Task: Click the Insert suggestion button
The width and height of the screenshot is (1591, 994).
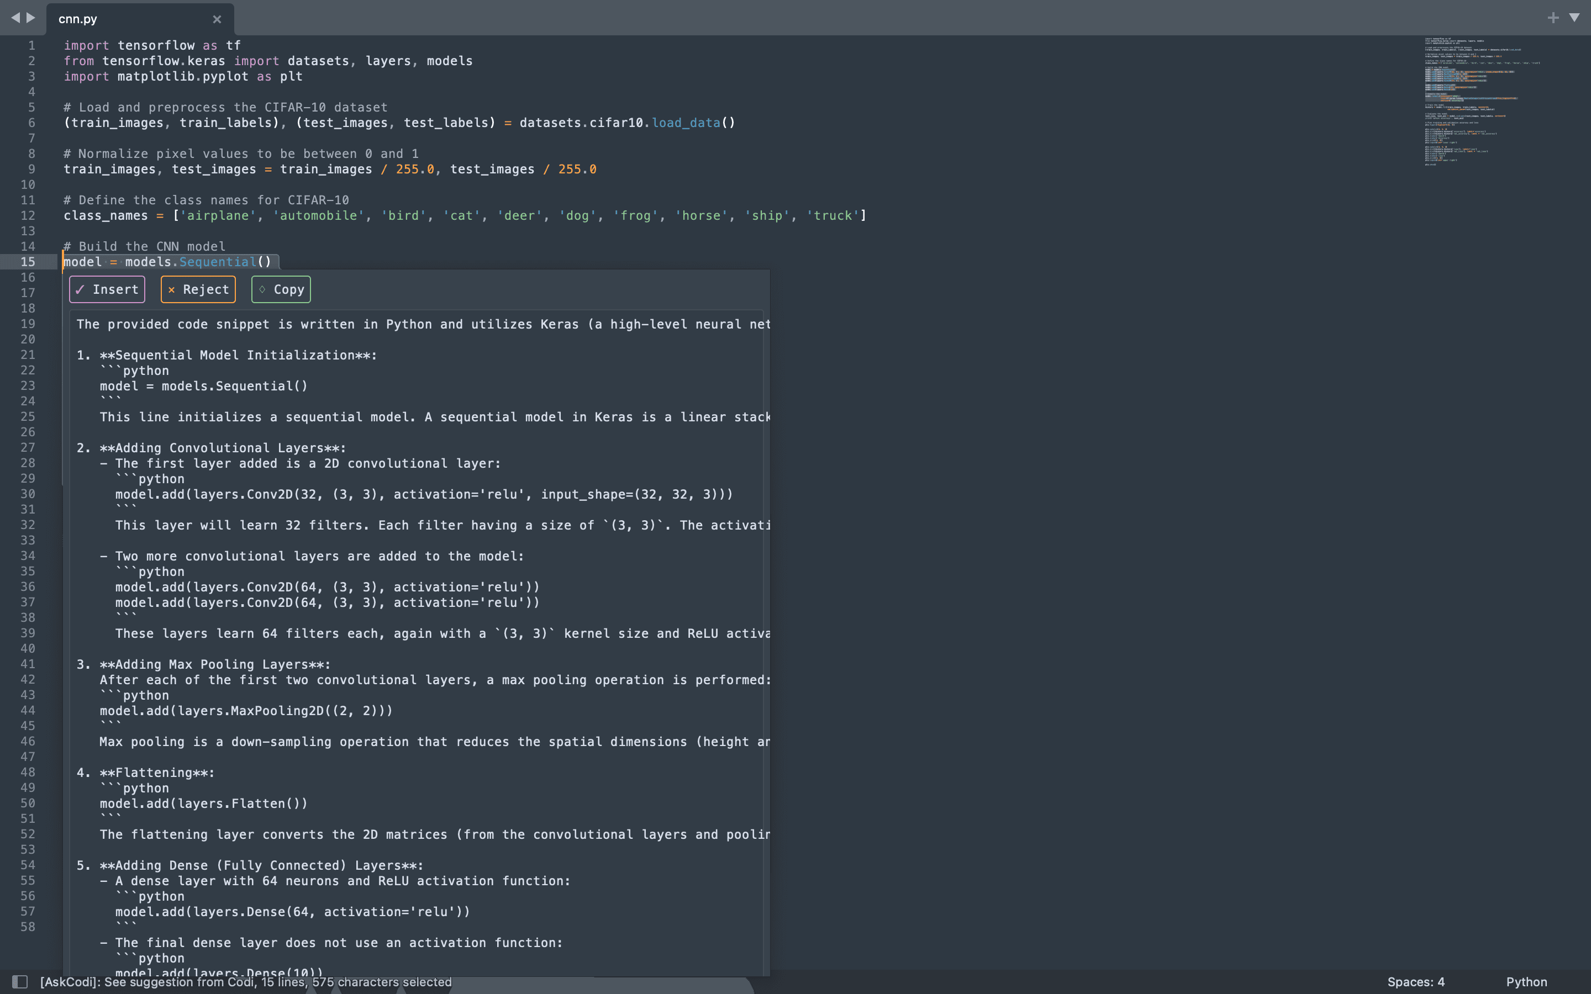Action: click(107, 289)
